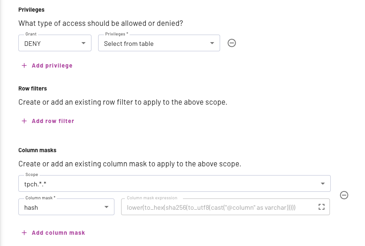Click the minus icon to remove the privilege
This screenshot has width=365, height=246.
pos(232,43)
